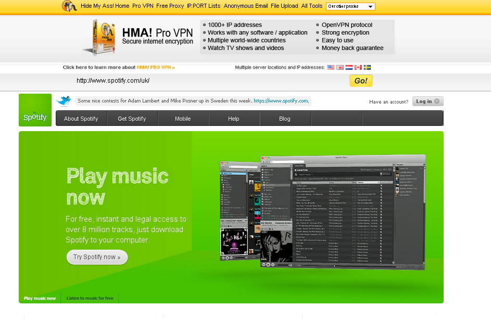Click '1000+ IP addresses' feature text
491x319 pixels.
[234, 25]
